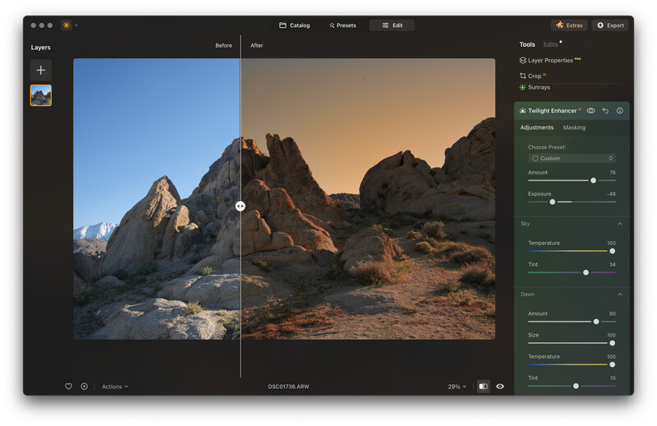
Task: Click the Dawn Temperature slider
Action: tap(572, 364)
